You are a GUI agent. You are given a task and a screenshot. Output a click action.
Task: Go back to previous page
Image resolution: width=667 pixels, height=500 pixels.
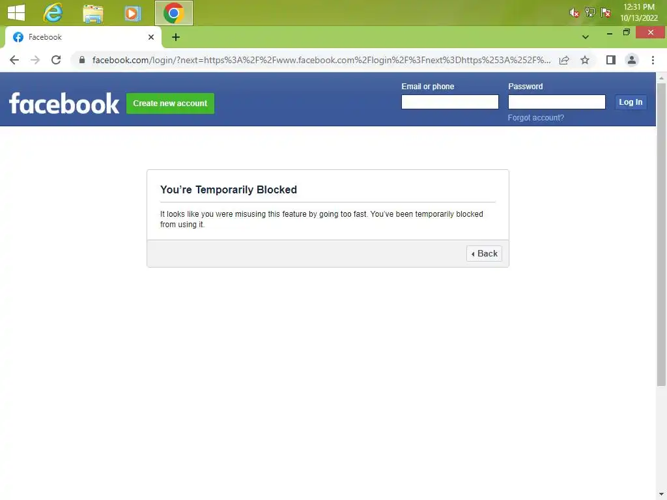coord(14,60)
